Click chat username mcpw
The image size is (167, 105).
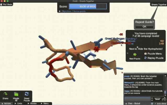point(127,91)
